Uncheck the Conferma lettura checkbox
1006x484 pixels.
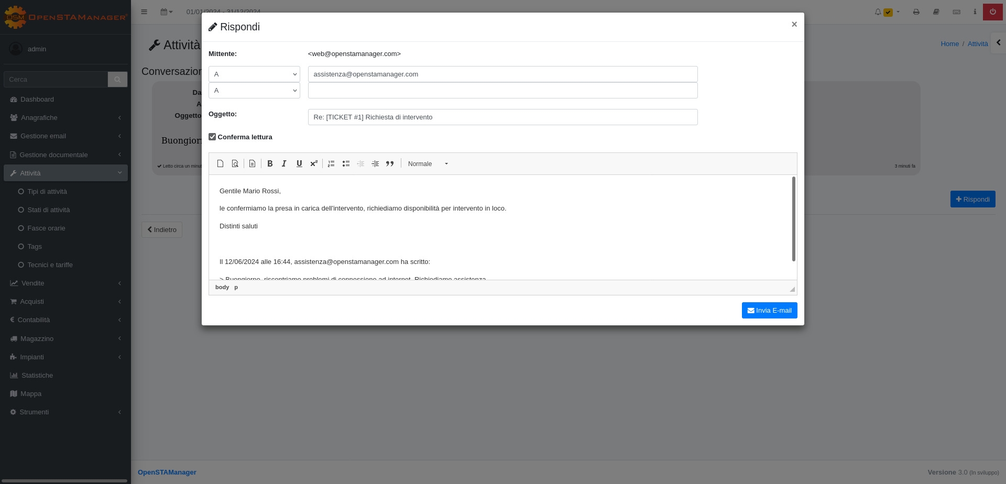pos(212,137)
